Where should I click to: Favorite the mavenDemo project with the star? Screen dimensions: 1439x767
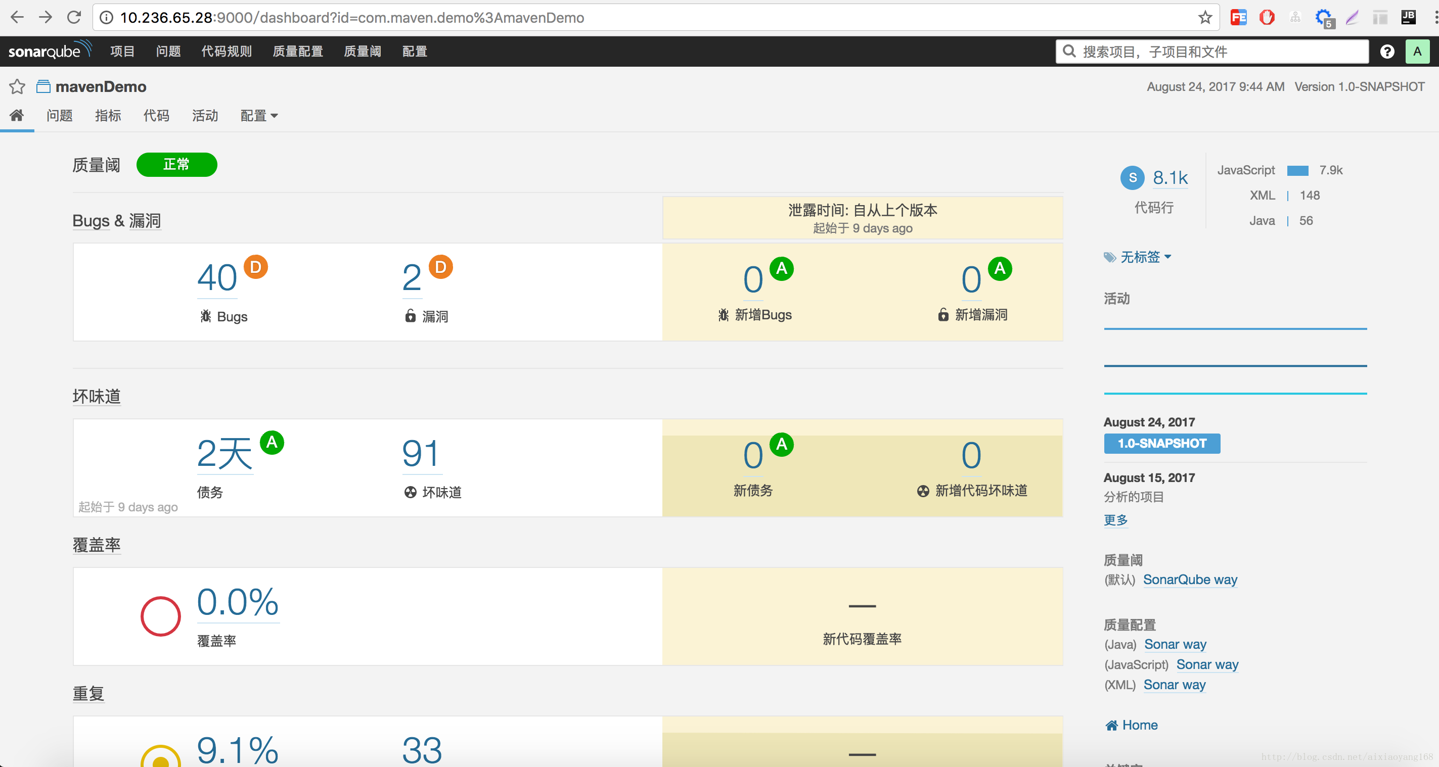pos(17,86)
